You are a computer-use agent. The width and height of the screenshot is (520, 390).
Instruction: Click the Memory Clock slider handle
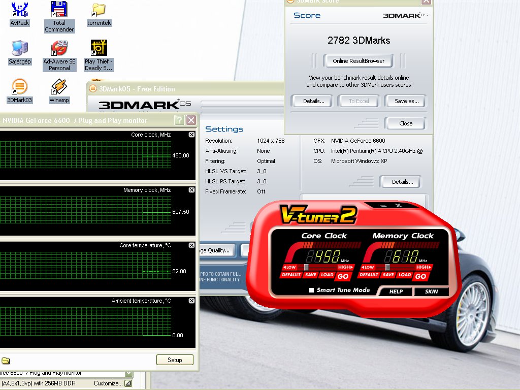387,267
